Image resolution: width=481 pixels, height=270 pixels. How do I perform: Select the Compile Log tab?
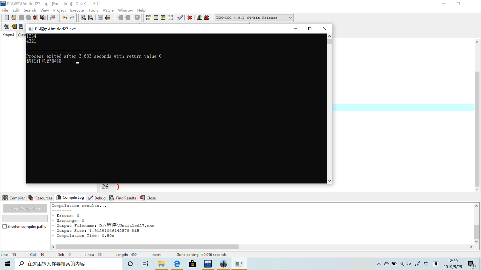point(70,197)
